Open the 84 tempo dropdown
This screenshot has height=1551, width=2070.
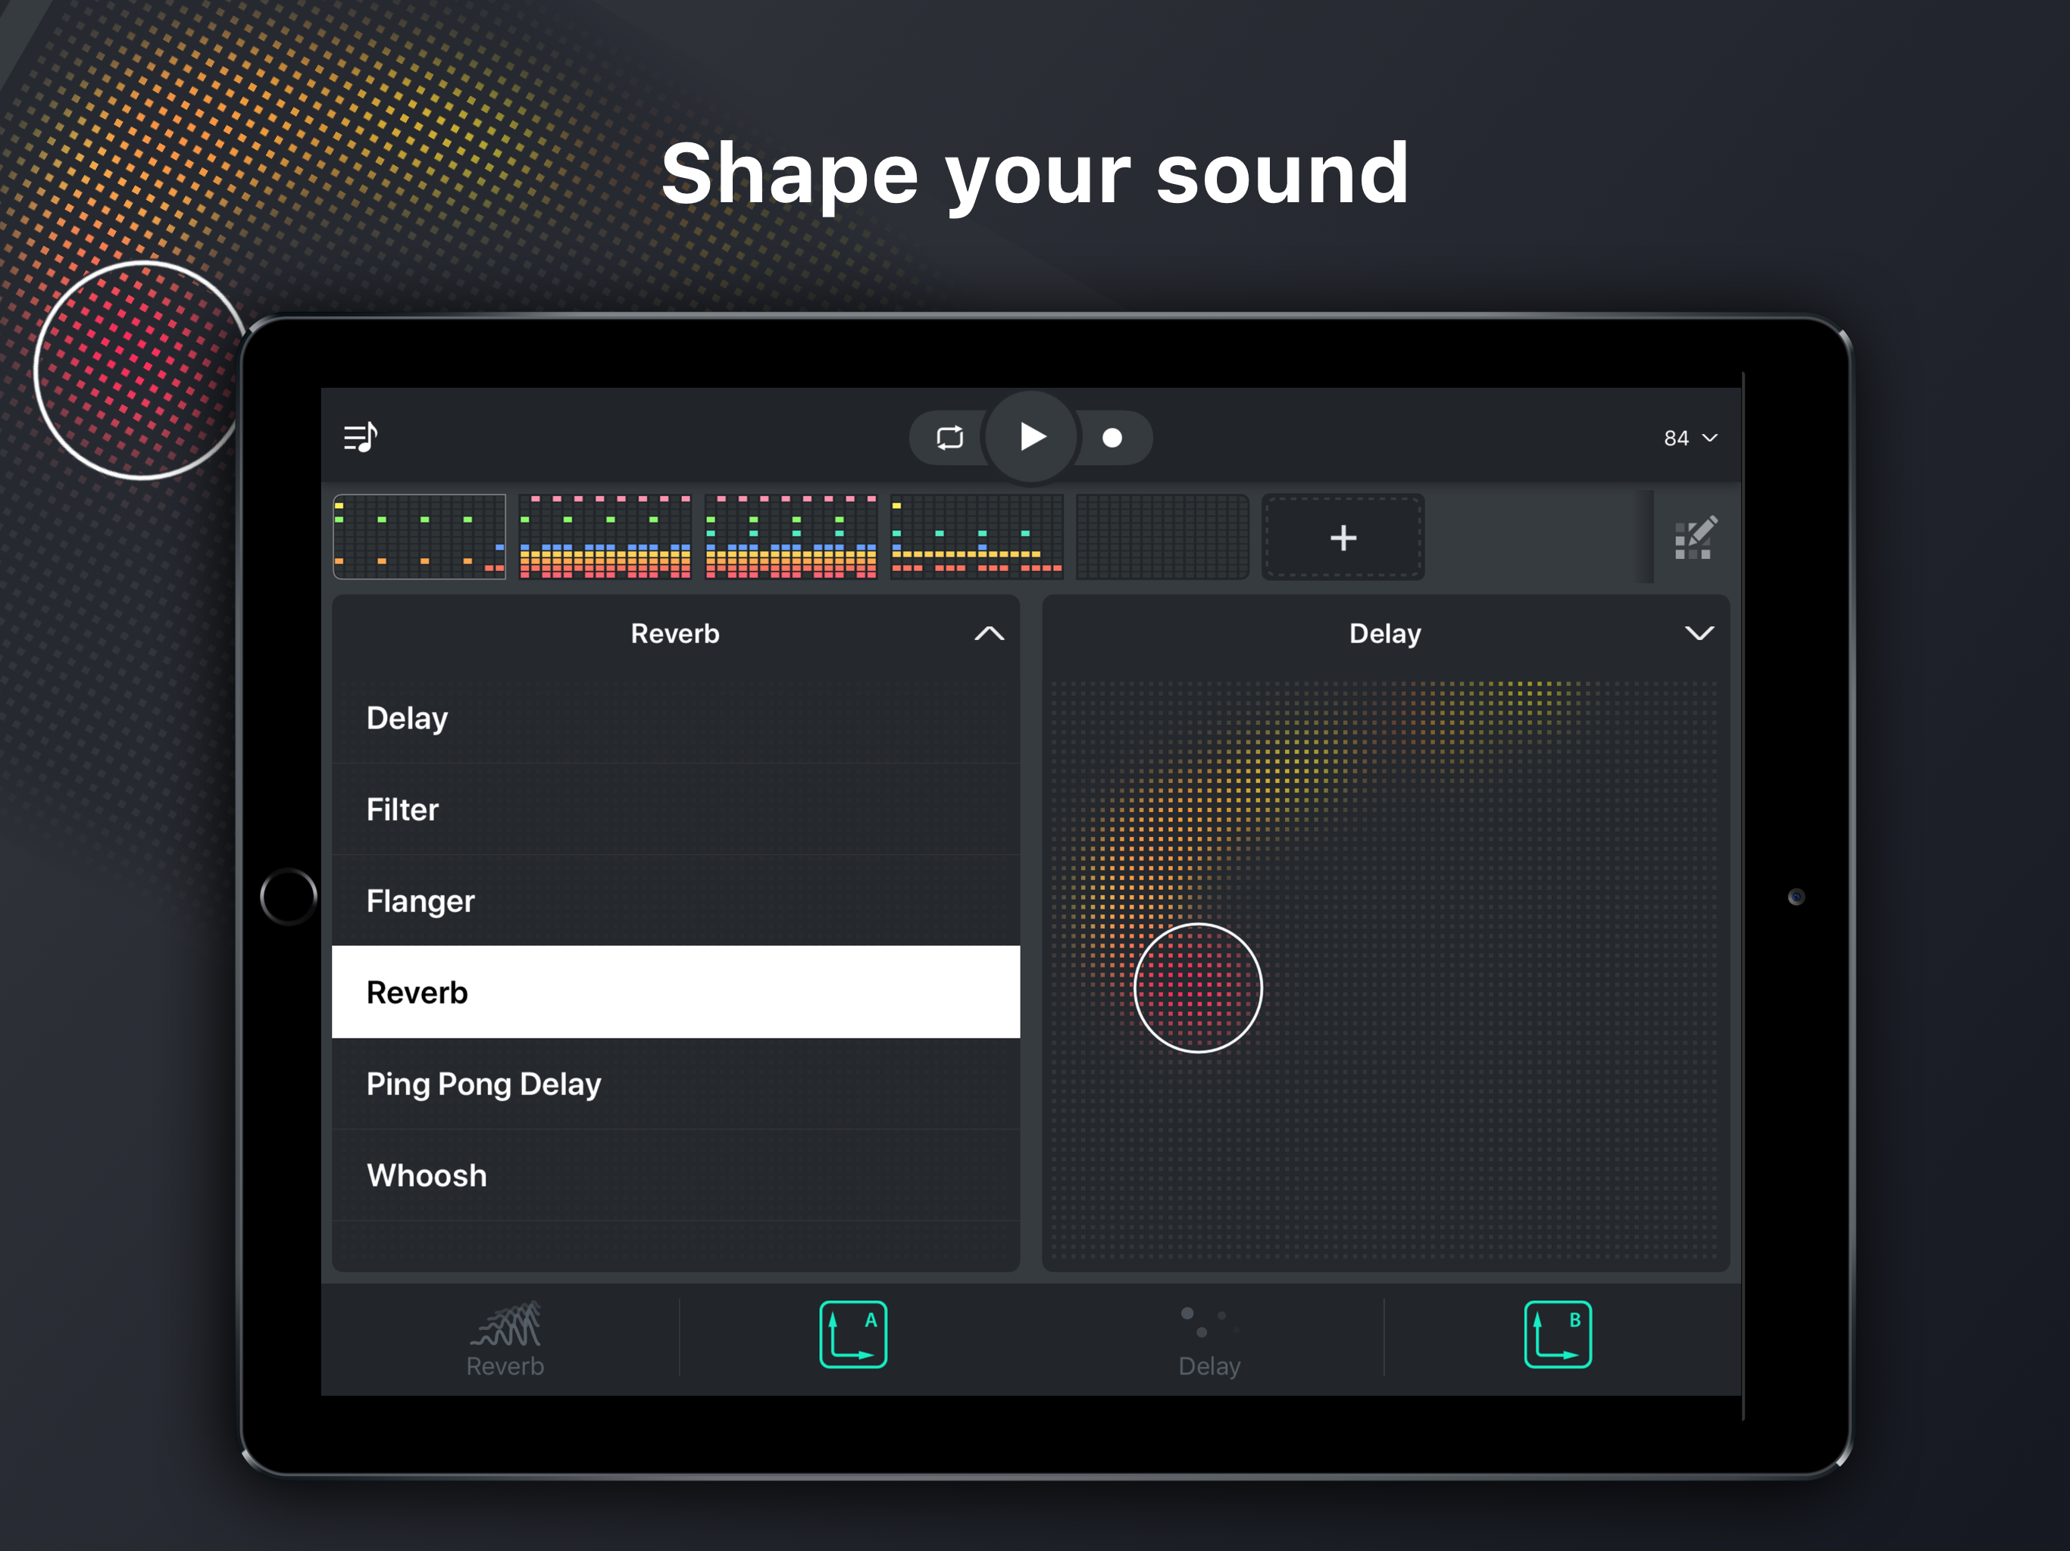point(1689,438)
